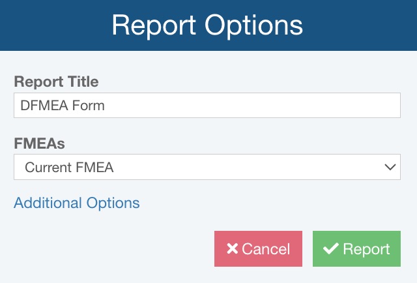Click the Report Options dialog header

tap(207, 25)
